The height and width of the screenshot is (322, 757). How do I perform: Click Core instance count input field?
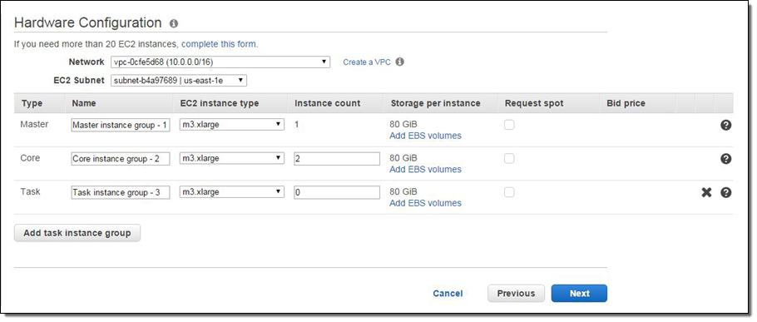click(x=337, y=159)
